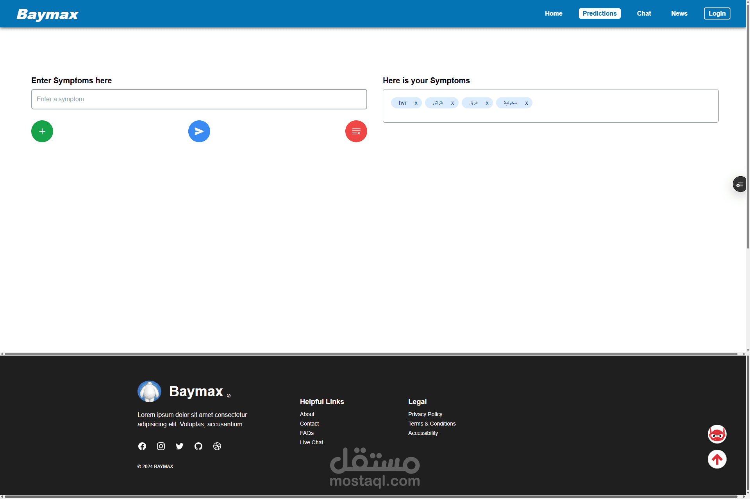Open the GitHub icon in footer
Screen dimensions: 750x499
point(198,446)
